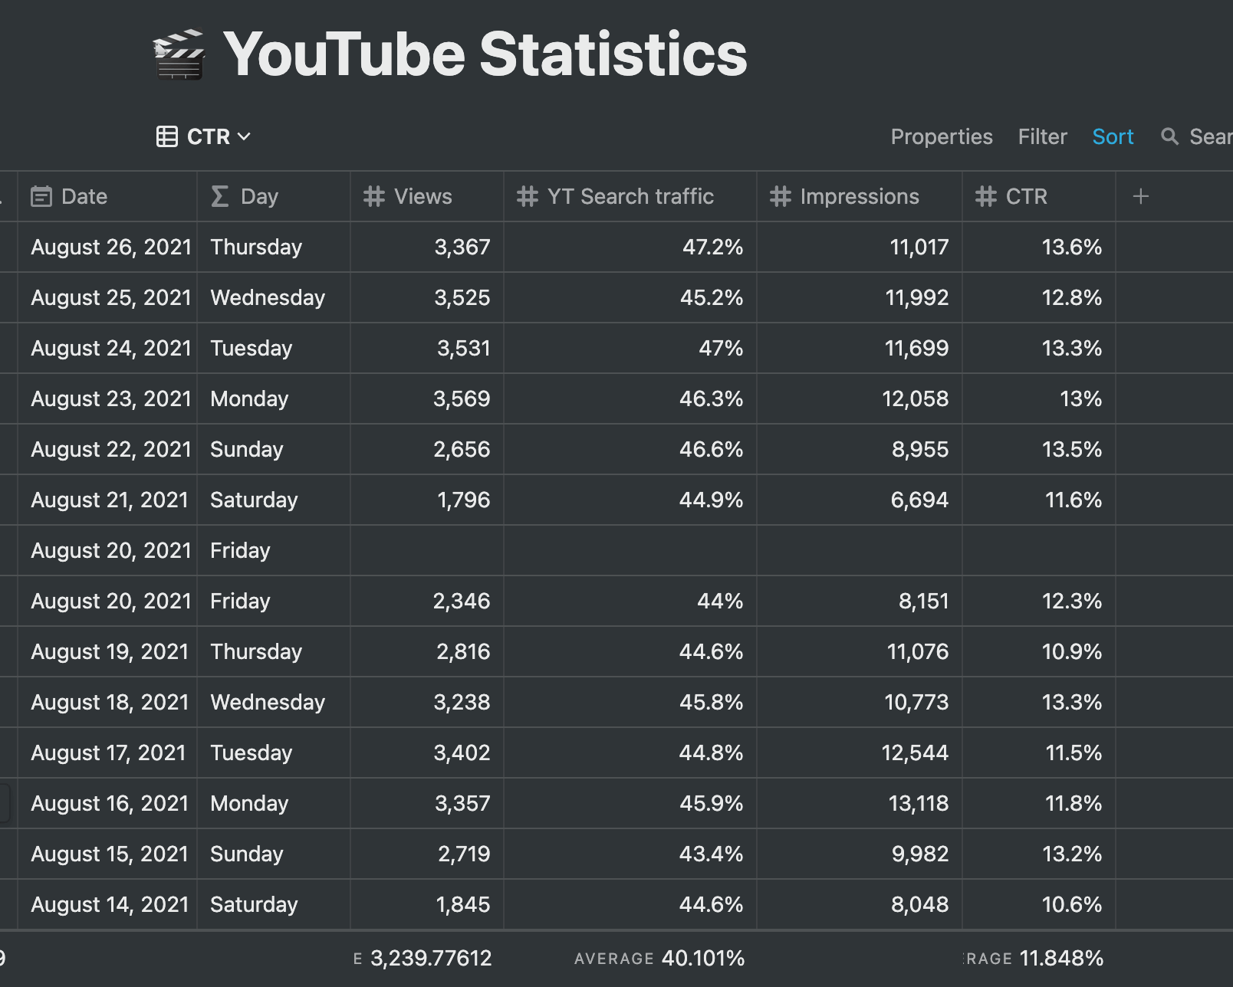Click the hash icon on the CTR column

985,196
